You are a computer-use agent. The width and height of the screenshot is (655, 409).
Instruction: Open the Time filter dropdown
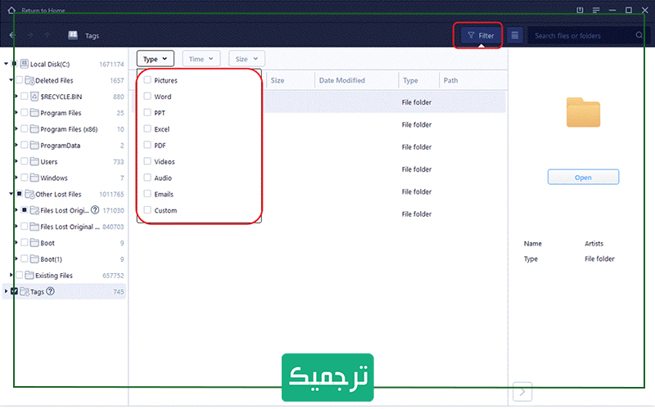click(201, 59)
